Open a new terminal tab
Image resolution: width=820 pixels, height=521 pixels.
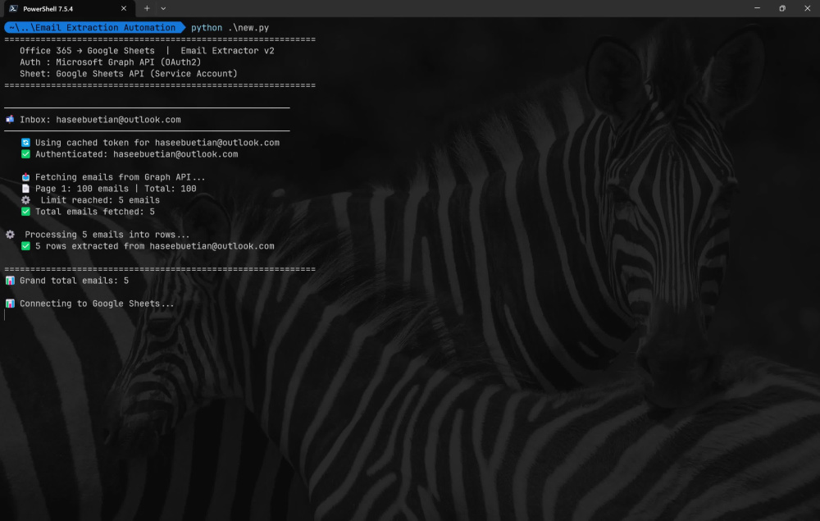tap(147, 8)
